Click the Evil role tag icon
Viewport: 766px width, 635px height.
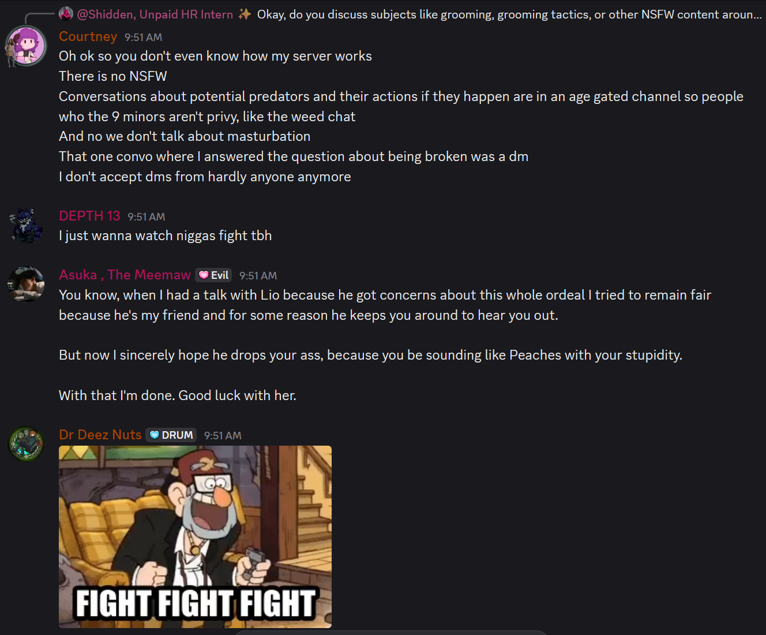[x=204, y=275]
